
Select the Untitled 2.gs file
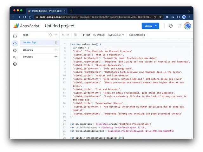pyautogui.click(x=40, y=43)
